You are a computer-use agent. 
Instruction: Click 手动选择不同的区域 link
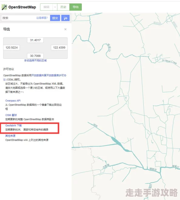(35, 61)
